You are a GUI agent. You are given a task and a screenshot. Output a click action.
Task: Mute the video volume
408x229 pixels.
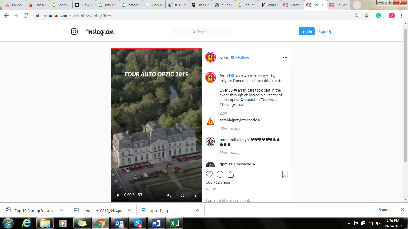tap(169, 195)
